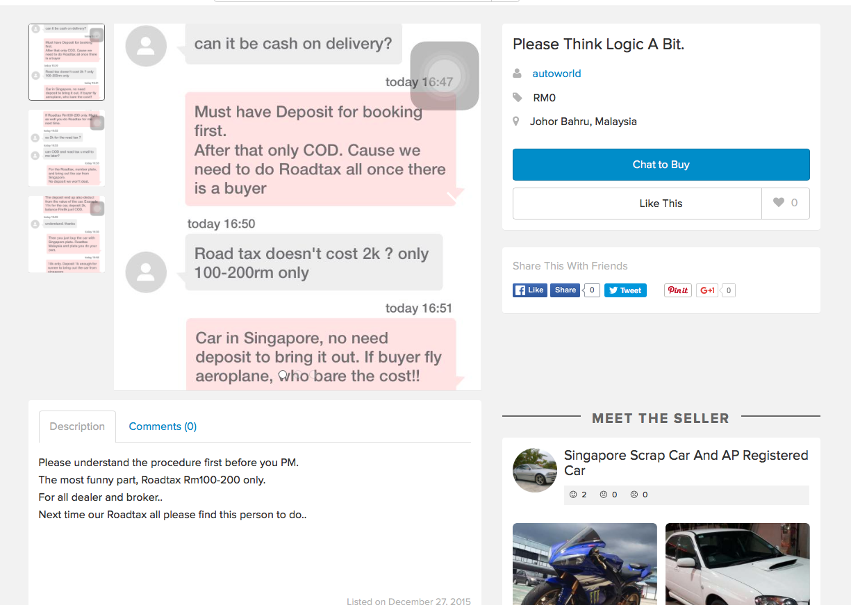Click the Facebook Like button
This screenshot has height=605, width=851.
coord(529,290)
